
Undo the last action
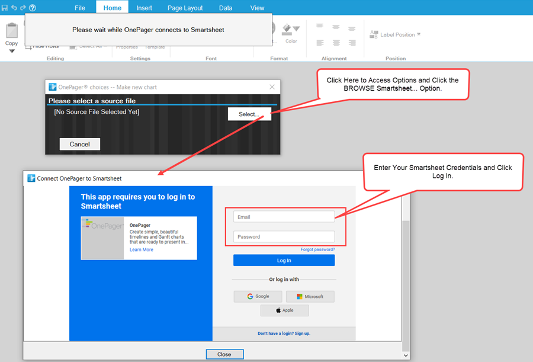pos(14,8)
